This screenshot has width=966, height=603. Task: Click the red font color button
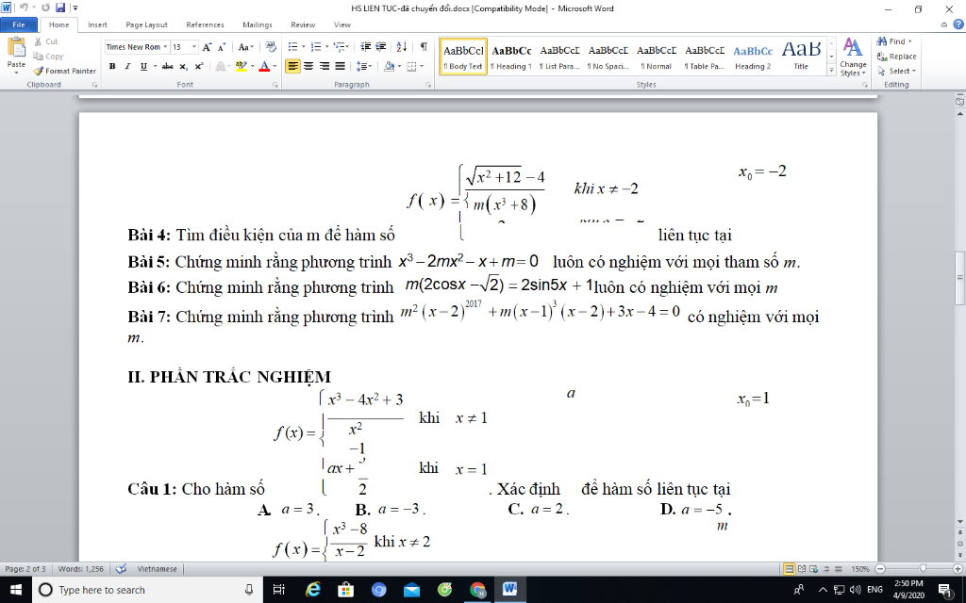264,66
